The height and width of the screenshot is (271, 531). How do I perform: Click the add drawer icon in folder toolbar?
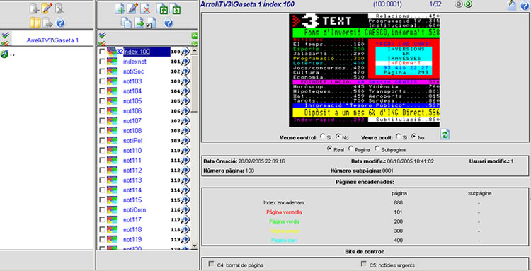pos(34,8)
